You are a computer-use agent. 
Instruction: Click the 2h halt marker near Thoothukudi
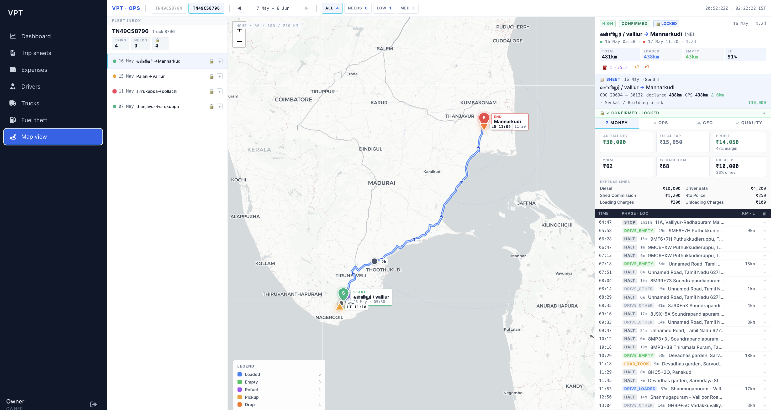(374, 261)
